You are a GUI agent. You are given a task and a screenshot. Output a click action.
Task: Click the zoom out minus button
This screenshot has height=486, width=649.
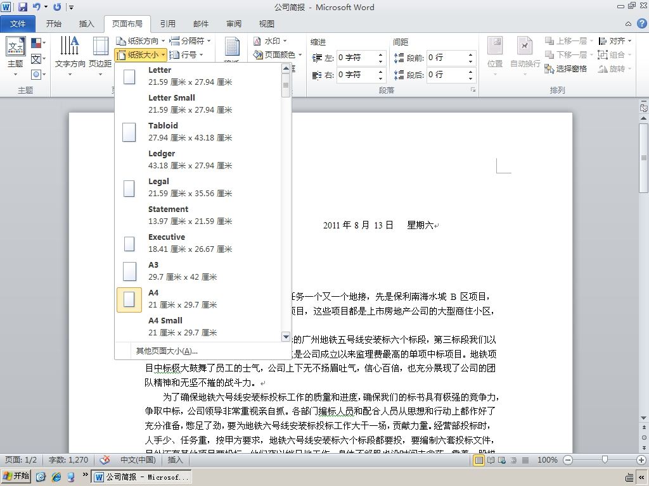click(x=568, y=460)
